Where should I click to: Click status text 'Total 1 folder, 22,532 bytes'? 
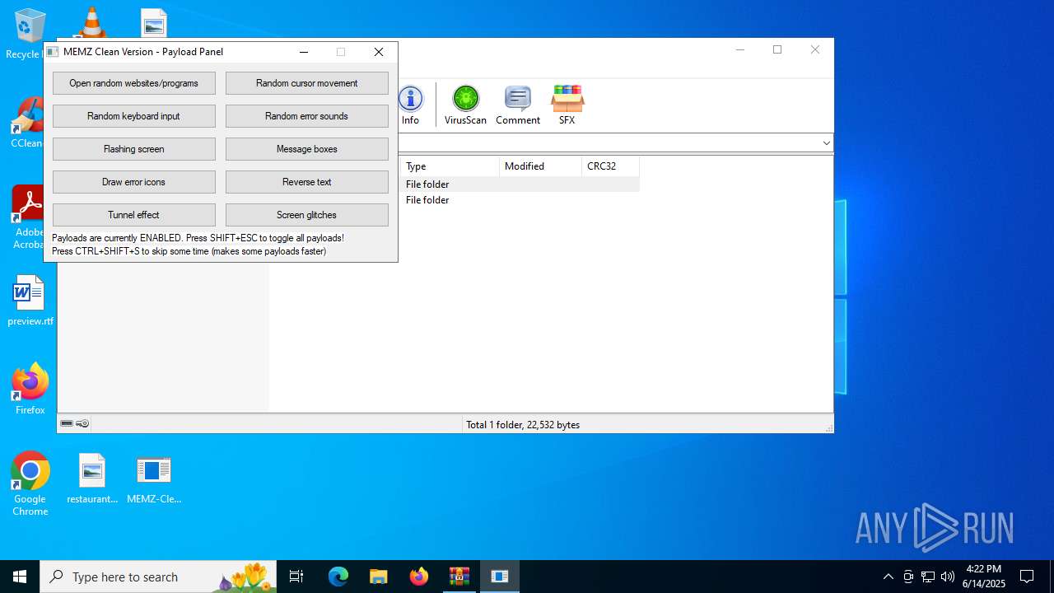523,425
